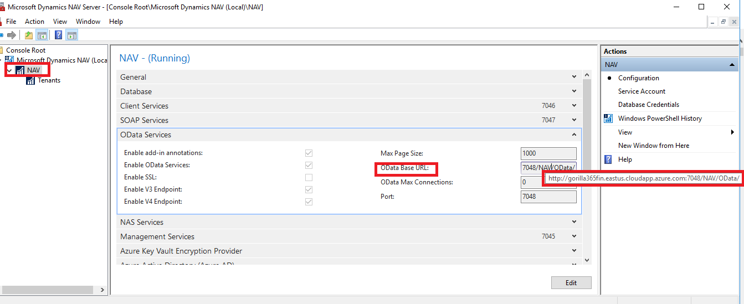
Task: Open the Action menu
Action: [x=34, y=22]
